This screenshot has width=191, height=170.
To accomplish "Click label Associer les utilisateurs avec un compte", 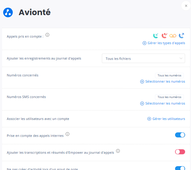I will tap(38, 119).
